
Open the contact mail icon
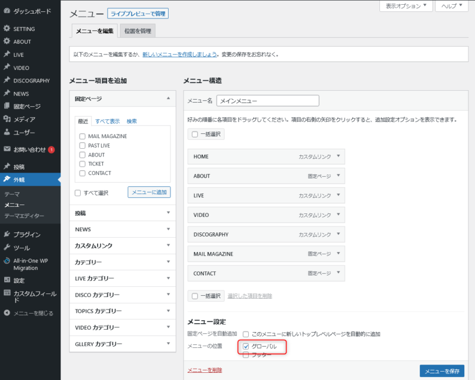(7, 149)
